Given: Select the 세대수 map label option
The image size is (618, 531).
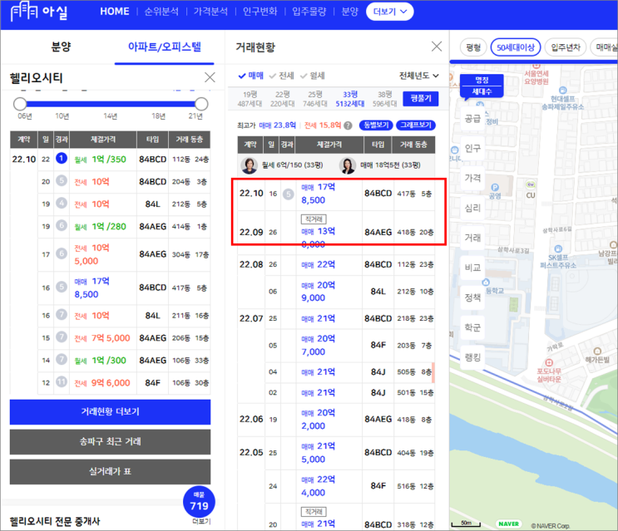Looking at the screenshot, I should tap(482, 91).
